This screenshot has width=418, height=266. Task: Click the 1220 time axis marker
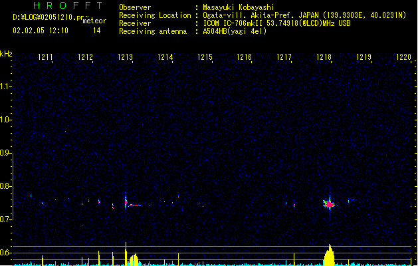(403, 57)
